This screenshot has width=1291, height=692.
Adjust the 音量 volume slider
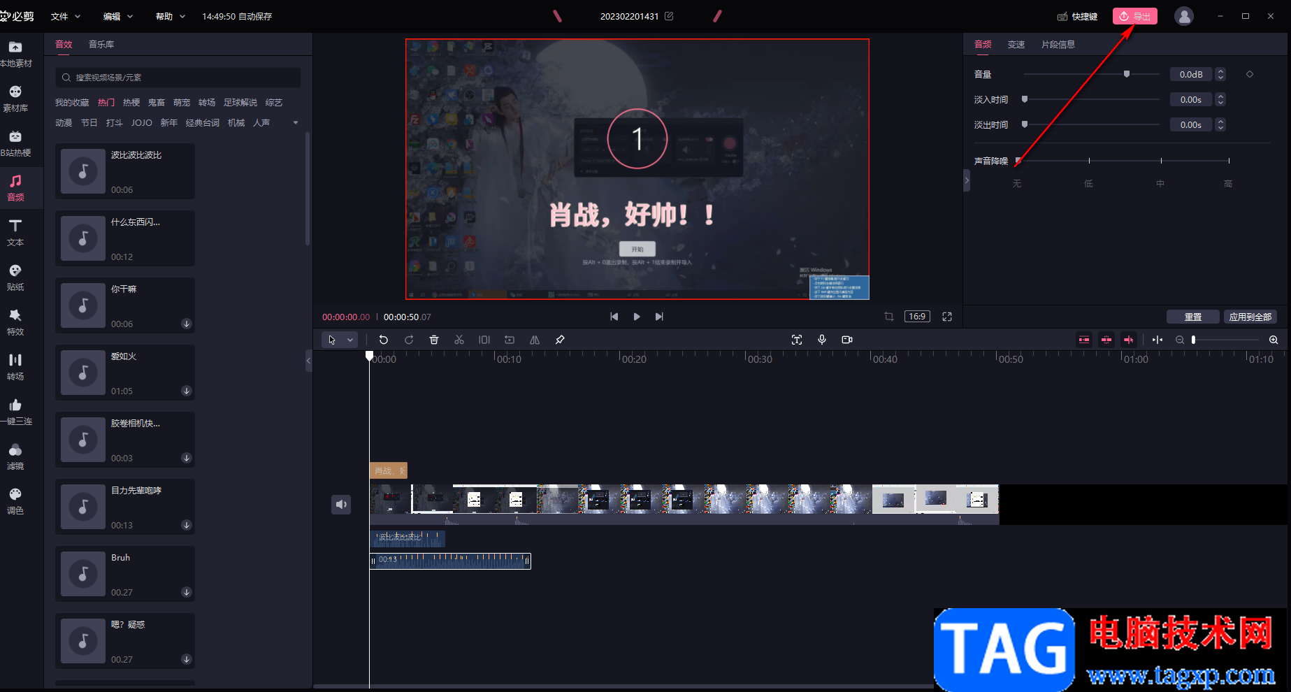[x=1092, y=74]
